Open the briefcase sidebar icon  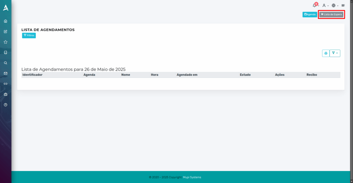[x=6, y=94]
